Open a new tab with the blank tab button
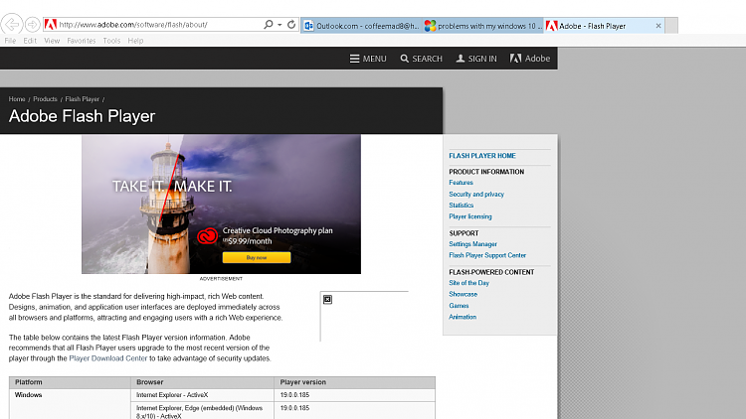 pyautogui.click(x=671, y=26)
